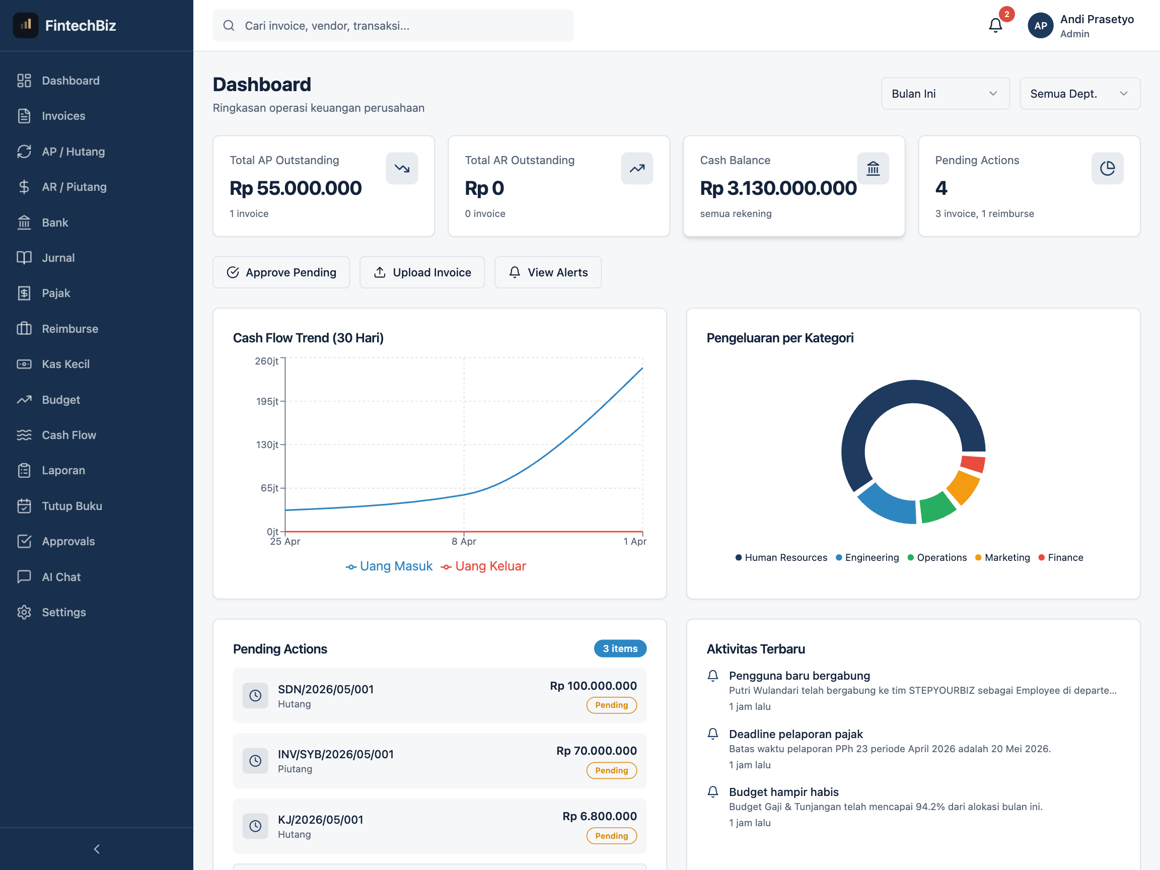This screenshot has height=870, width=1160.
Task: Click the clock icon for KJ/2026/05/001
Action: point(255,826)
